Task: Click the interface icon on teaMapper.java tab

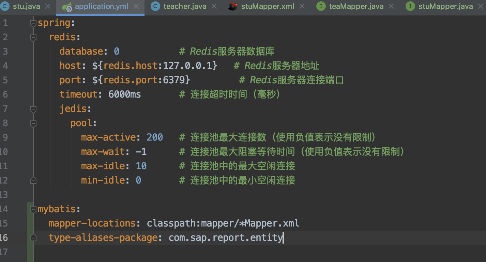Action: [321, 6]
